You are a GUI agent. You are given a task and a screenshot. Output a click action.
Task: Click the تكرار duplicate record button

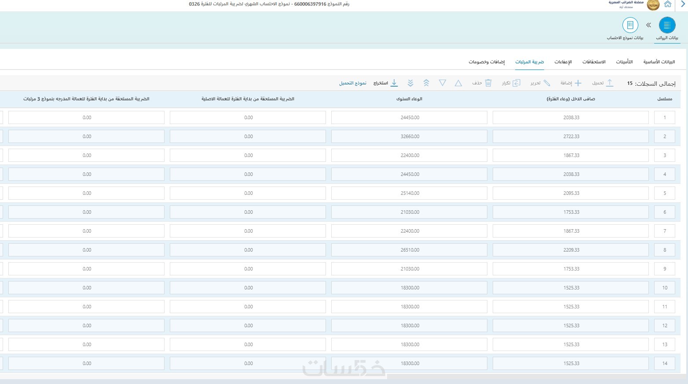(x=511, y=83)
